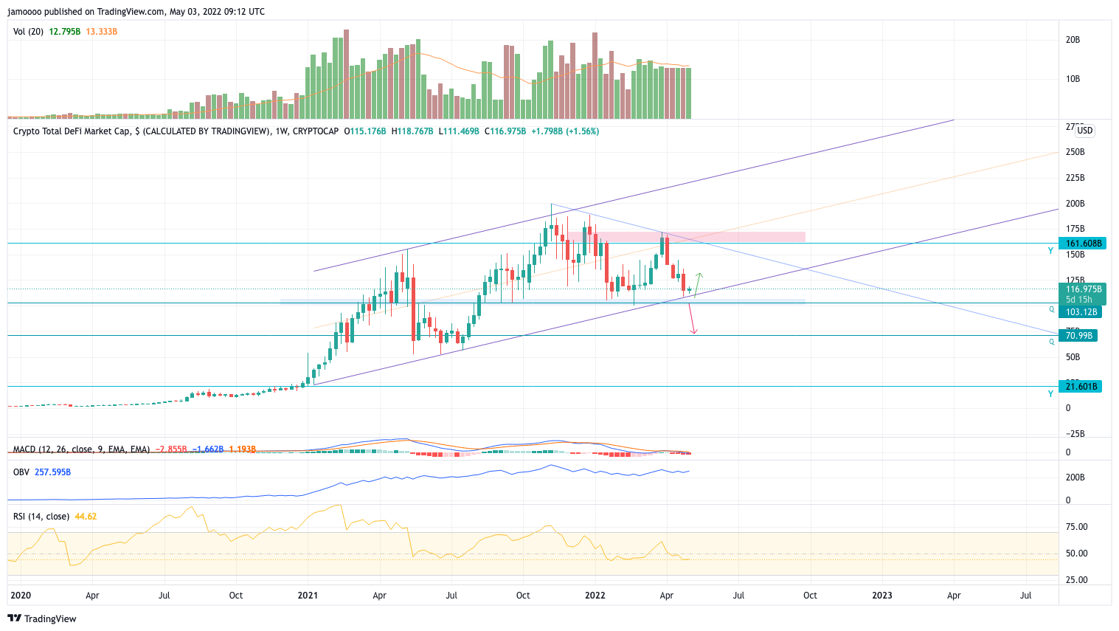Screen dimensions: 1119x631
Task: Click the 2021 label on the time axis
Action: click(x=308, y=596)
